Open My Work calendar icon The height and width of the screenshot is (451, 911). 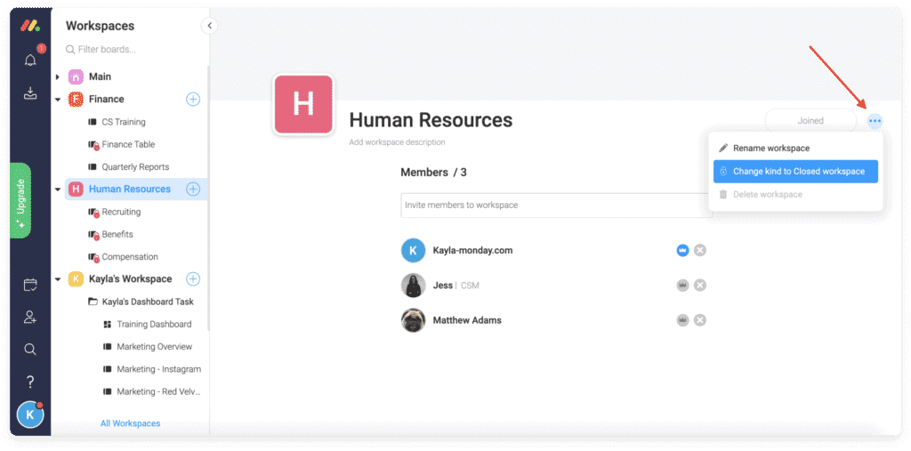tap(30, 285)
